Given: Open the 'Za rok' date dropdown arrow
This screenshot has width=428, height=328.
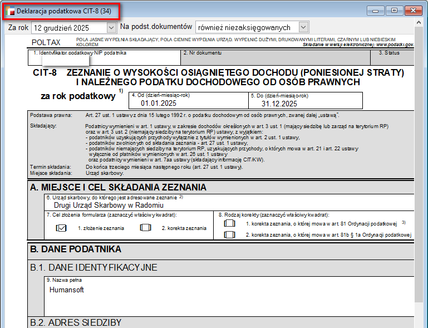Looking at the screenshot, I should tap(111, 27).
